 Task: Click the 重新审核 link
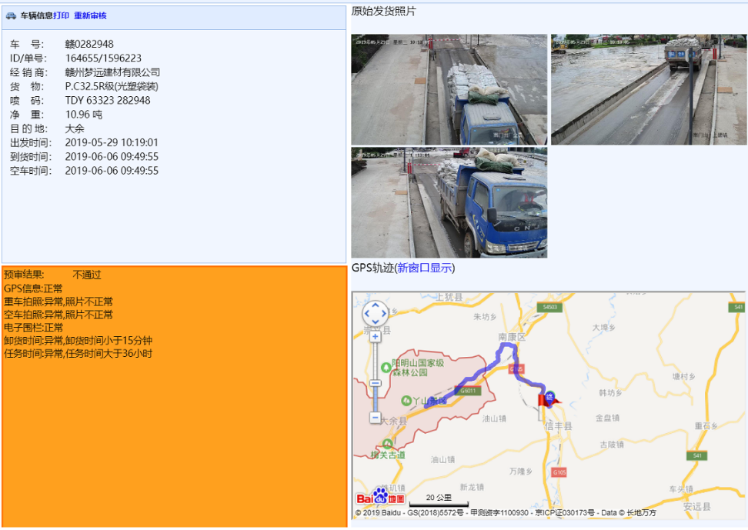[90, 15]
